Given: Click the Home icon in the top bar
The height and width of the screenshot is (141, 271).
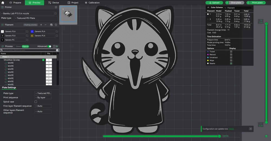Looking at the screenshot, I should tap(3, 3).
